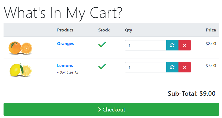
Task: Focus the Lemons quantity input field
Action: tap(146, 67)
